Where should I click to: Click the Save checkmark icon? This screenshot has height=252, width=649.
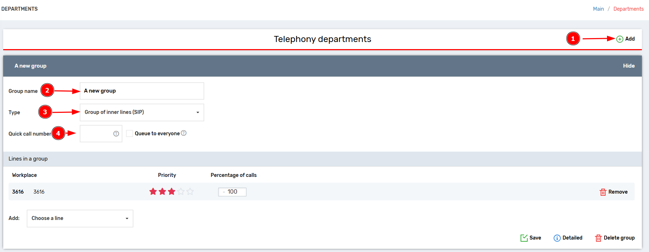pos(524,238)
